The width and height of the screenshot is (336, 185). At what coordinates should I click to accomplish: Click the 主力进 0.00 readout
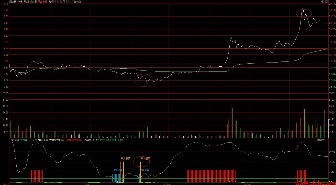click(x=42, y=140)
